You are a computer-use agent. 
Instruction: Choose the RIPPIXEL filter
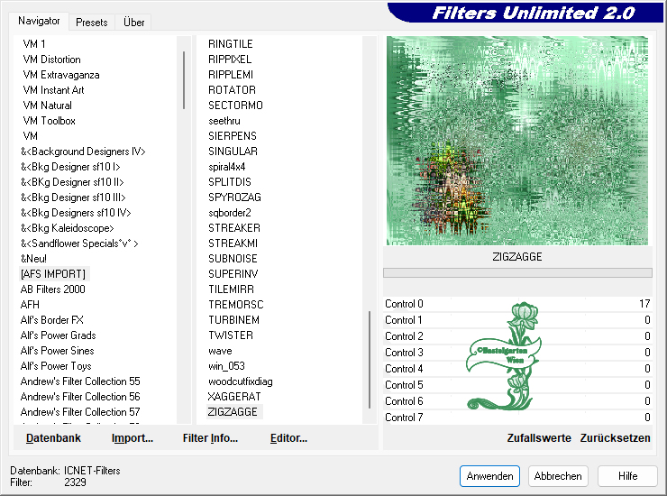coord(230,60)
